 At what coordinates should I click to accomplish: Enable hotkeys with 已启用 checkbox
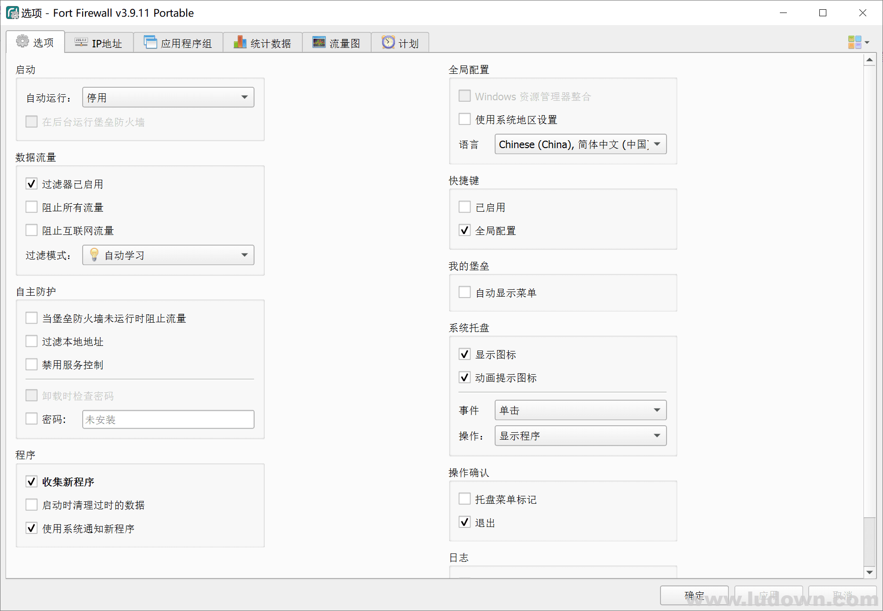464,207
